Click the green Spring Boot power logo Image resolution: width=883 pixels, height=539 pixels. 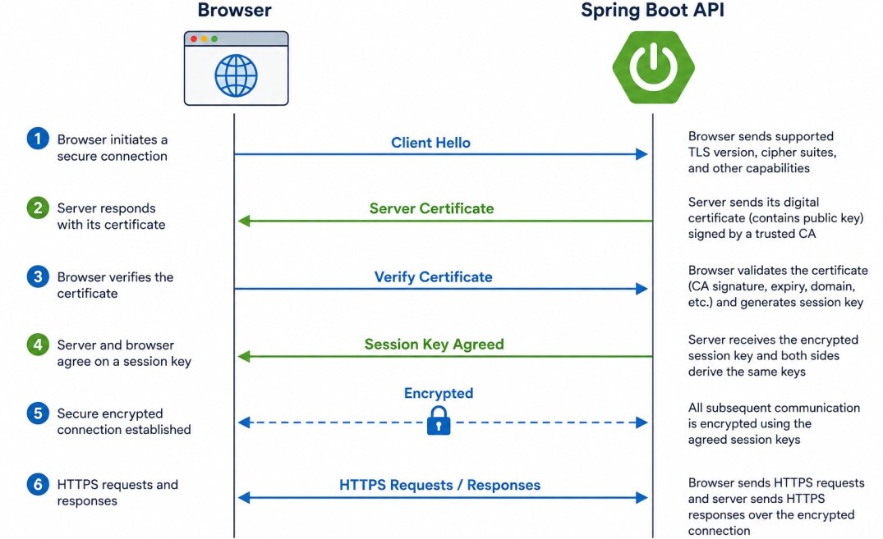tap(653, 67)
